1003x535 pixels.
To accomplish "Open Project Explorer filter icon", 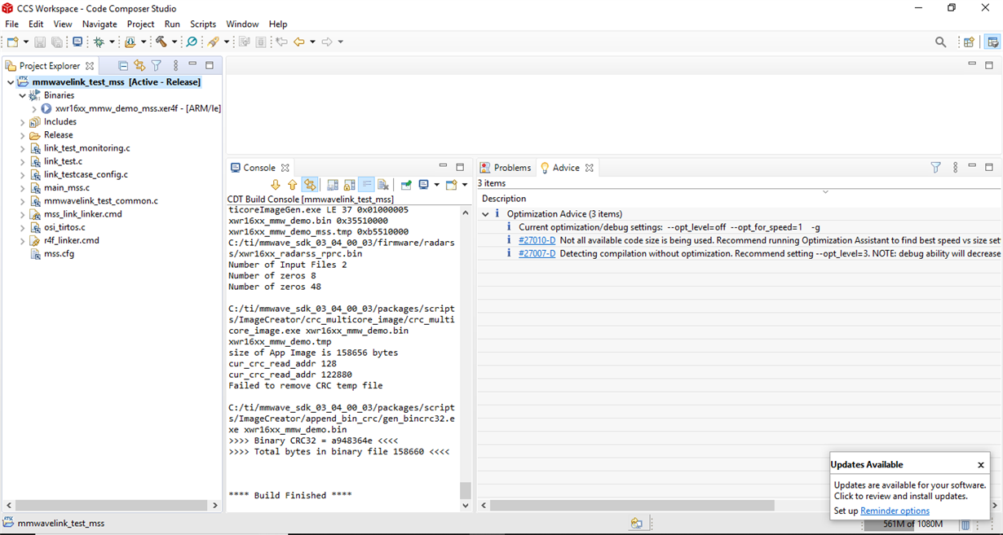I will click(157, 65).
